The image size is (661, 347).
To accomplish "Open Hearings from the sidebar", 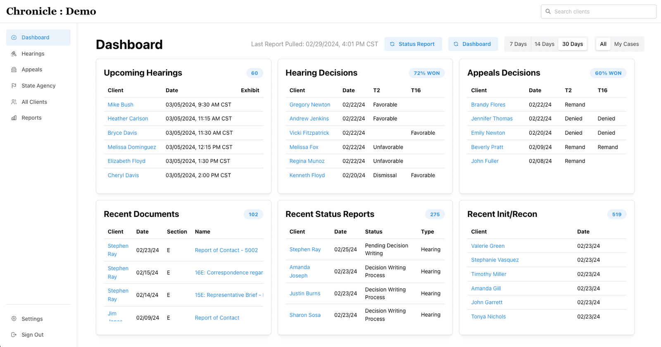I will (x=38, y=54).
